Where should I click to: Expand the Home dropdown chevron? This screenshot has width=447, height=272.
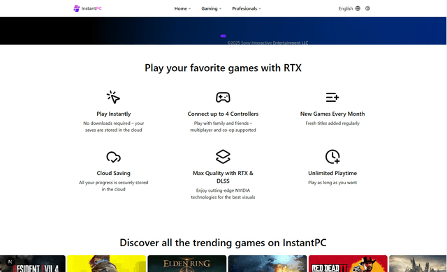[x=189, y=9]
